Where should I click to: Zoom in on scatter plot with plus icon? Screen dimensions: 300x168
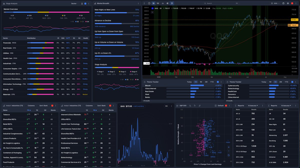(x=228, y=147)
